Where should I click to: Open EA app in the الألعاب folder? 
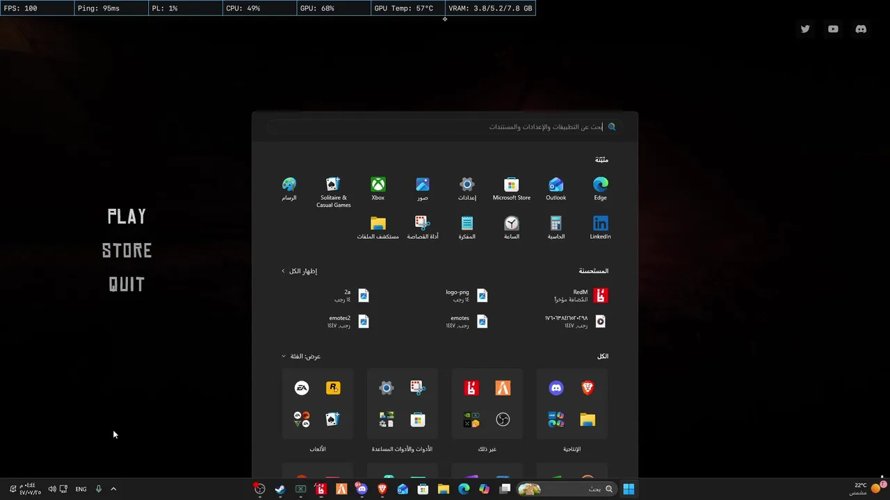pos(302,388)
